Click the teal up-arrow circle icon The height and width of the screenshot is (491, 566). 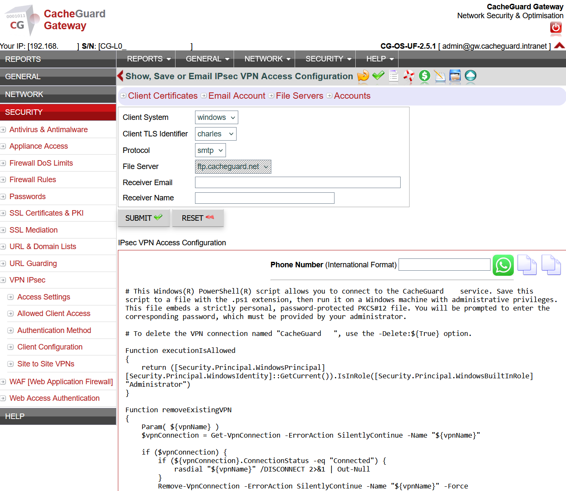coord(471,76)
